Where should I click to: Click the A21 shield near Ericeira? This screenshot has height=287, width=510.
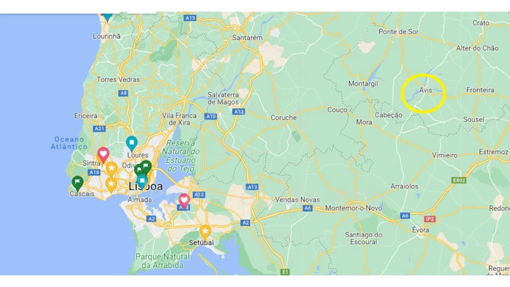coord(99,129)
